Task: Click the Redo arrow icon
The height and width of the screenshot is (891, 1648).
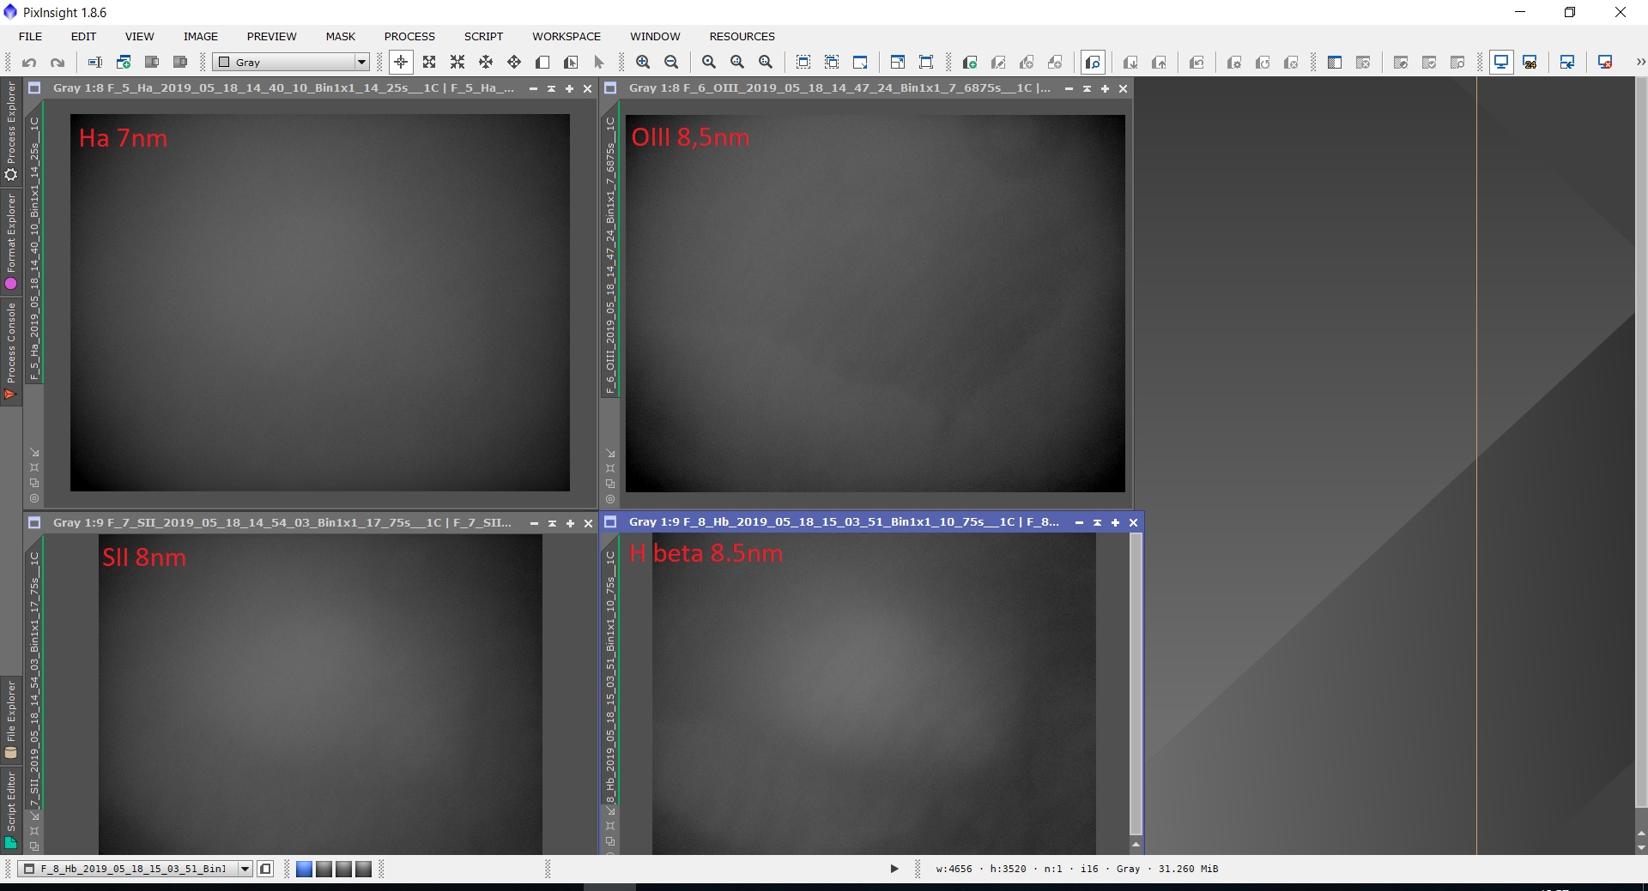Action: point(58,63)
